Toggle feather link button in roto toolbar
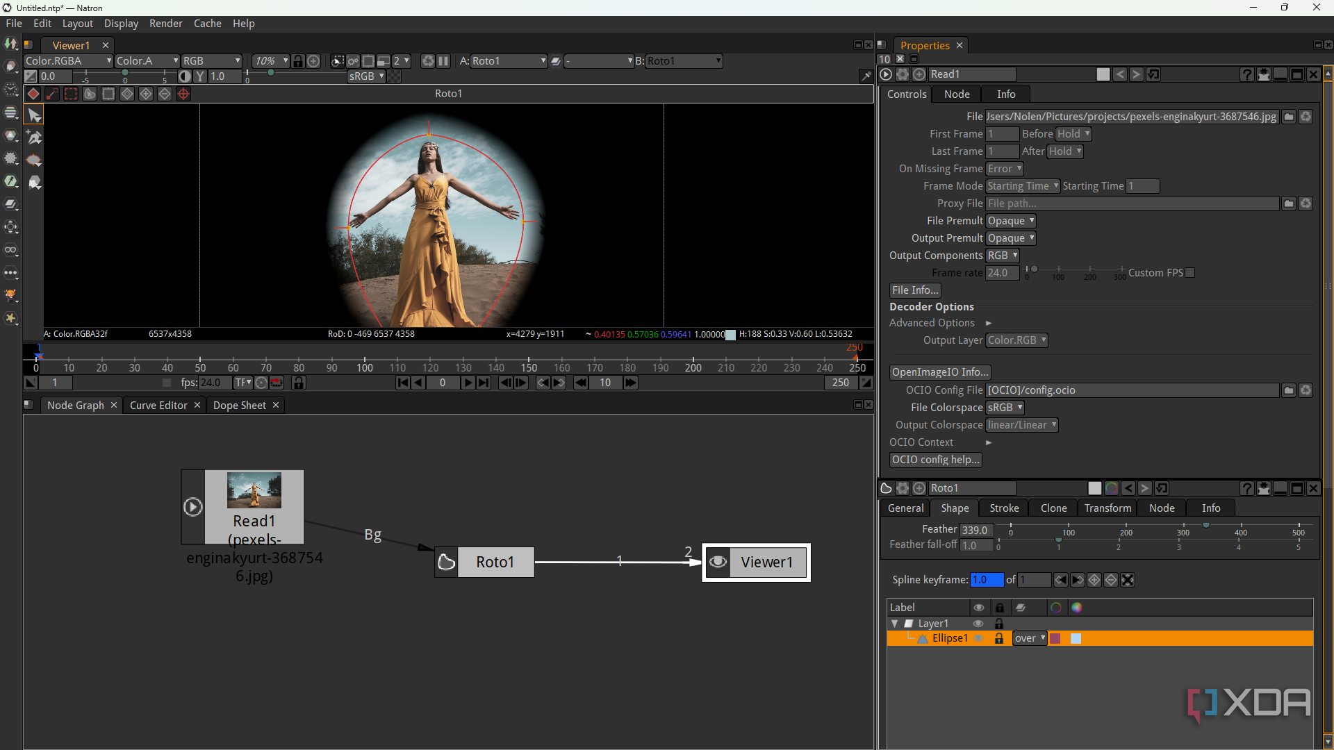This screenshot has width=1334, height=750. [52, 94]
